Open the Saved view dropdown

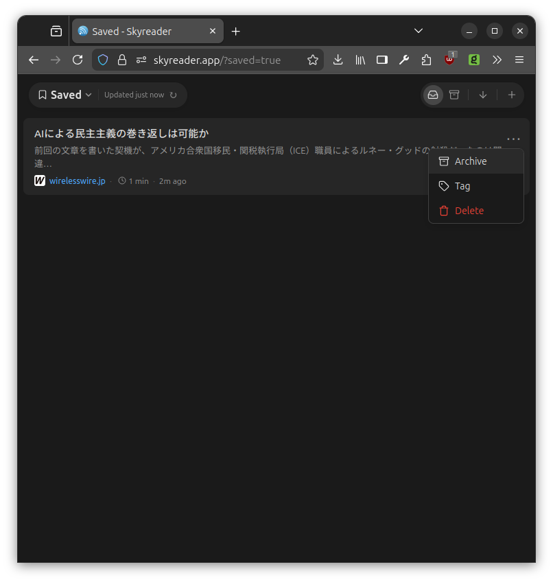click(x=65, y=95)
